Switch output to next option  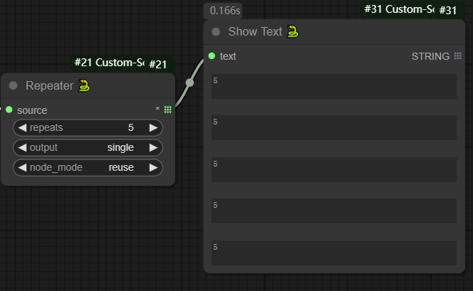[153, 148]
